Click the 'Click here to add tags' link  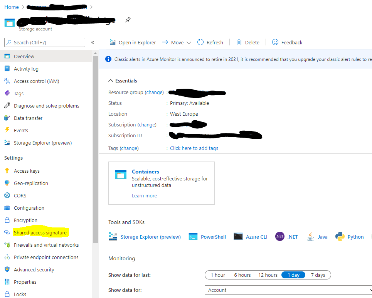[x=194, y=148]
